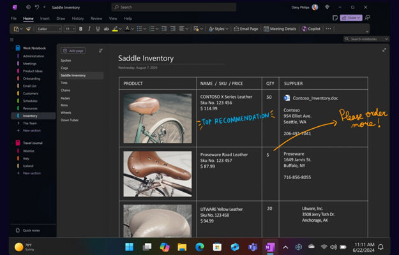
Task: Click the hamburger navigation icon
Action: click(11, 40)
